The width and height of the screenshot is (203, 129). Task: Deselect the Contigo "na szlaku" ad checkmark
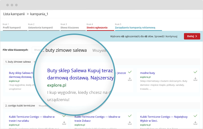(64, 116)
